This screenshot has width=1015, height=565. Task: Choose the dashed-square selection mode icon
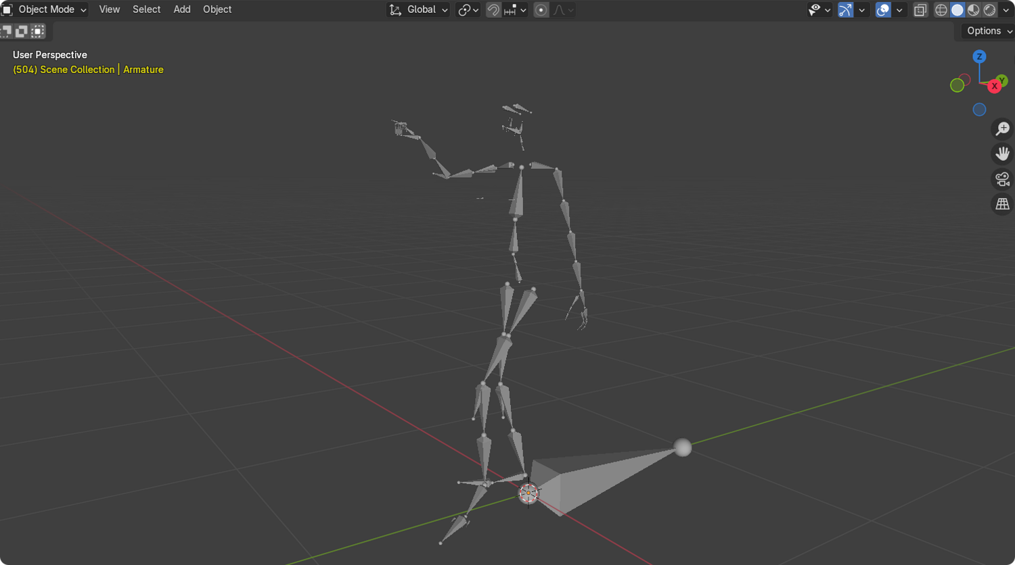(38, 31)
